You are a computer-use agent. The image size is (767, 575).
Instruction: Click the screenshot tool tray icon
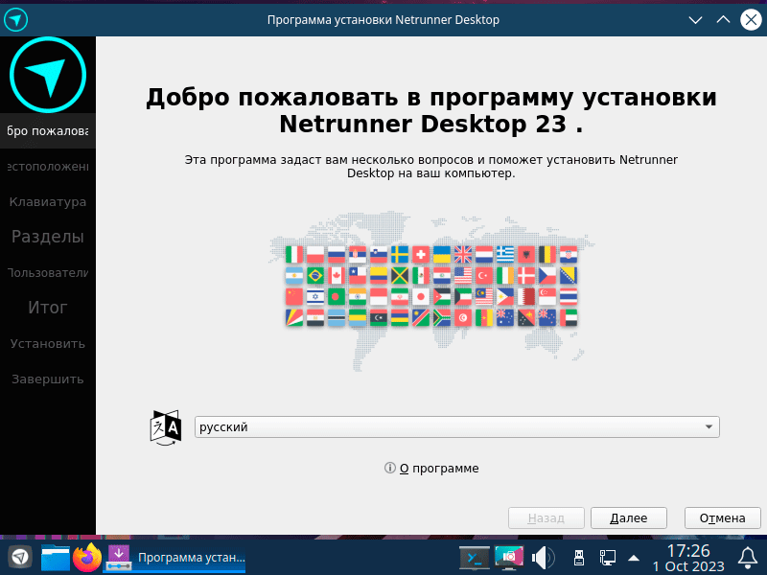click(x=509, y=557)
